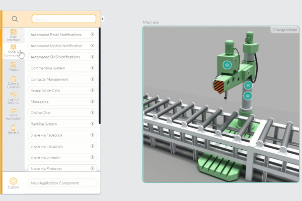The height and width of the screenshot is (201, 302).
Task: Open the User Interface category
Action: pos(14,35)
